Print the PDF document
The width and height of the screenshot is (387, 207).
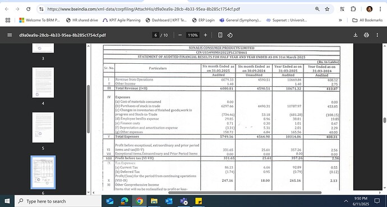point(366,35)
